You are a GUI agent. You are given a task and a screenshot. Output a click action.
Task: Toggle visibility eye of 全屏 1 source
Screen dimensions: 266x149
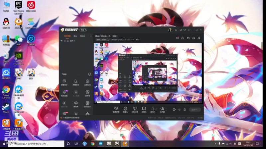(x=62, y=41)
